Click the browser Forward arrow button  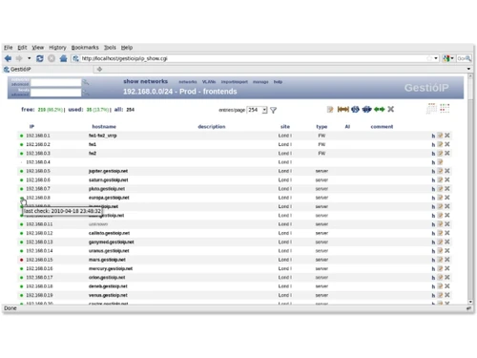[19, 58]
